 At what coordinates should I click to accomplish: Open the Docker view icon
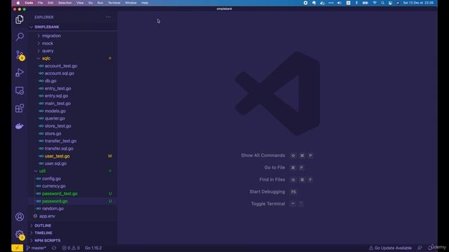(20, 126)
